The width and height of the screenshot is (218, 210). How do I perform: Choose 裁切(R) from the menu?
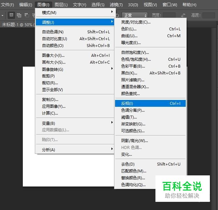pos(75,83)
